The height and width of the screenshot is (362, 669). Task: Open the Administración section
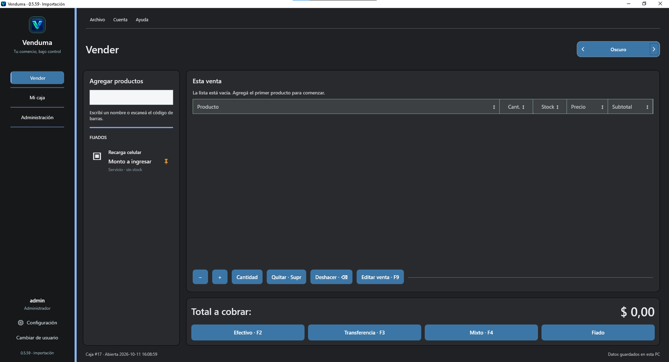tap(37, 118)
